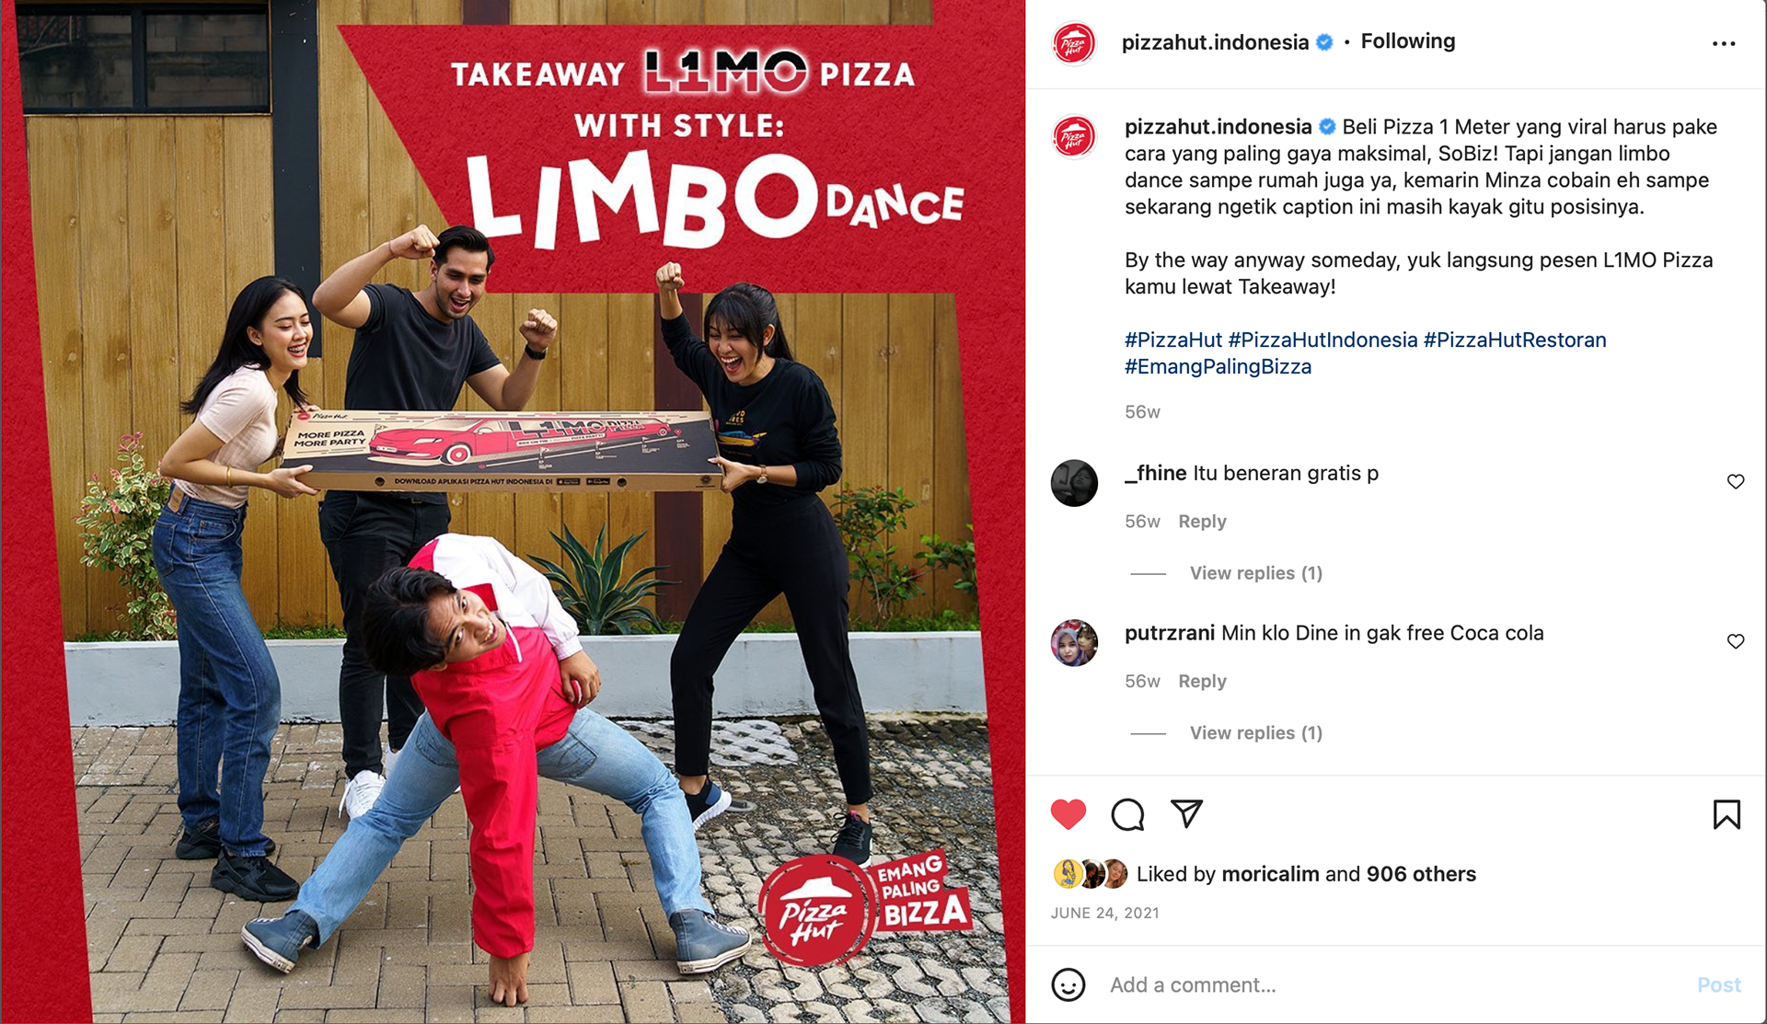
Task: Open the #EmangPalingBizza hashtag link
Action: pos(1218,366)
